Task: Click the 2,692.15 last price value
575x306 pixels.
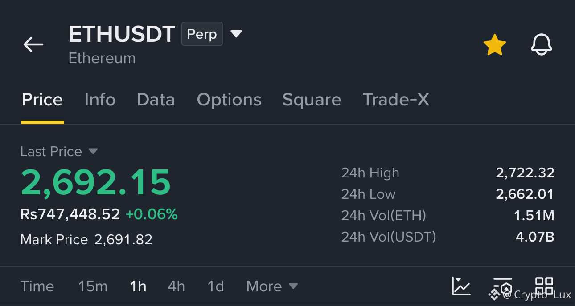Action: click(96, 182)
